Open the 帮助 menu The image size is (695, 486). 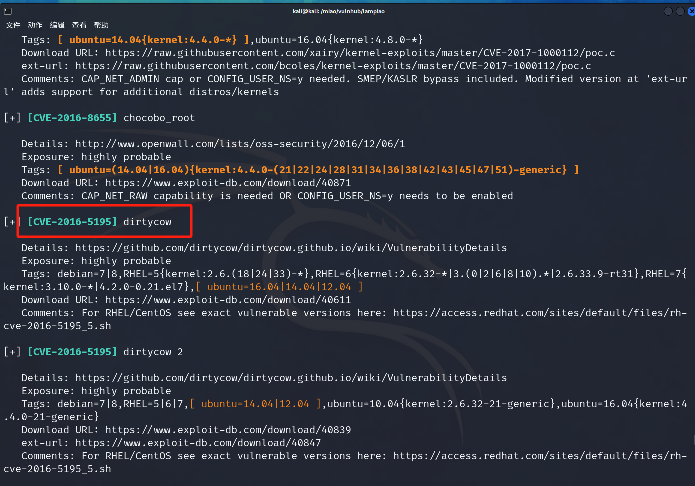pos(101,25)
